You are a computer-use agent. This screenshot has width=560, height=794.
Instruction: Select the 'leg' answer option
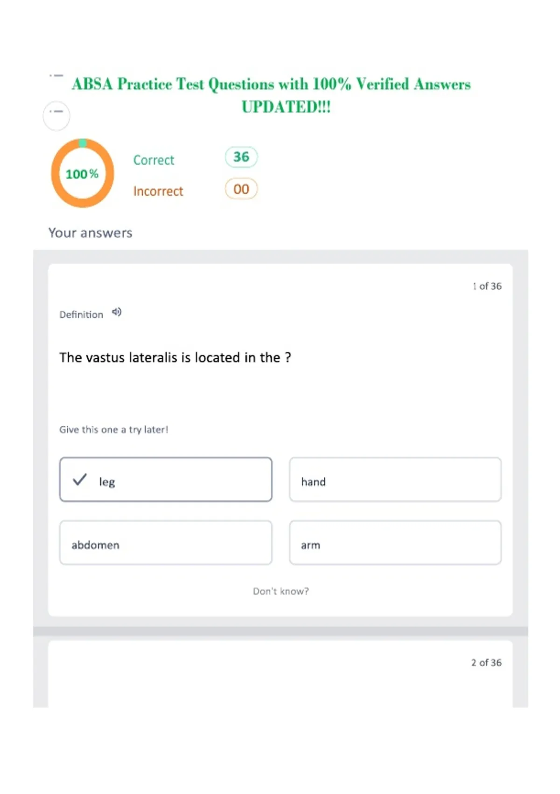(x=166, y=480)
